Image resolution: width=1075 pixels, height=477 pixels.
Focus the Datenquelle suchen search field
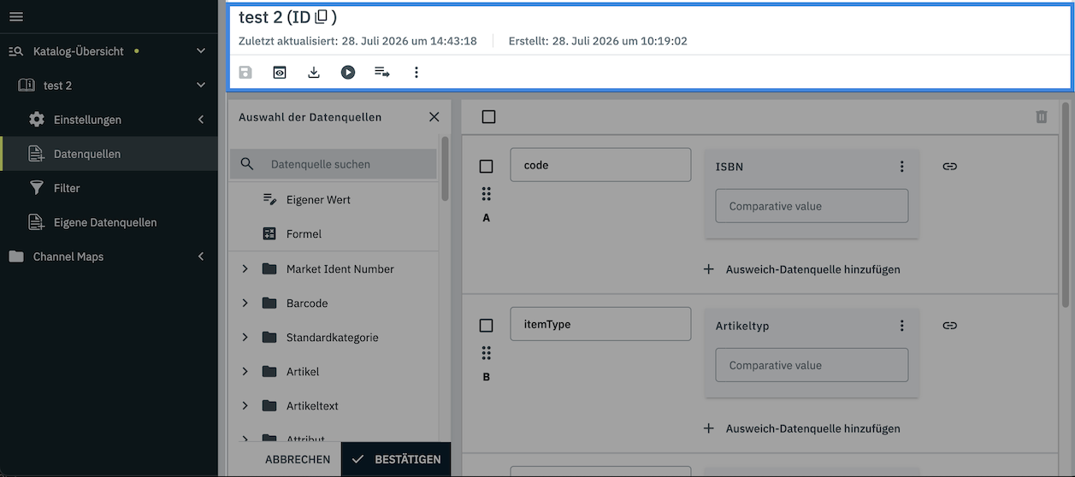334,164
